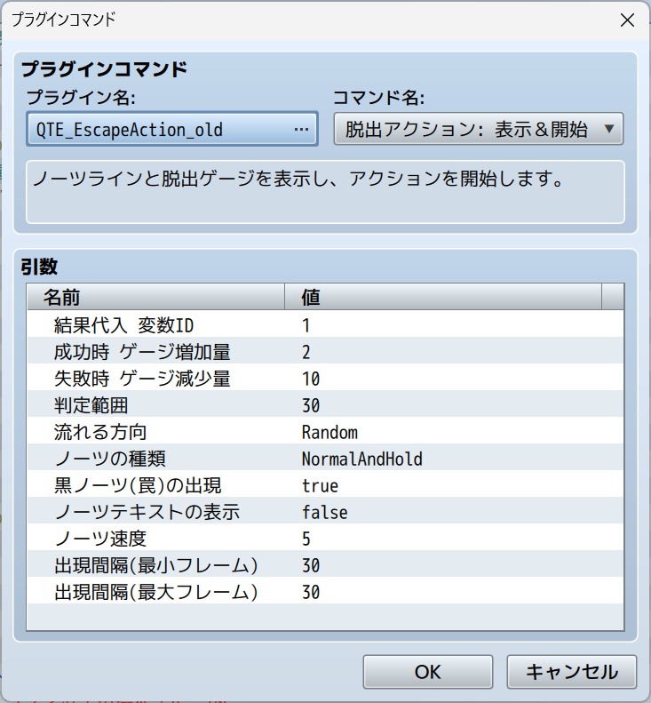Image resolution: width=651 pixels, height=703 pixels.
Task: Select the ノーツ速度 argument row
Action: point(325,539)
